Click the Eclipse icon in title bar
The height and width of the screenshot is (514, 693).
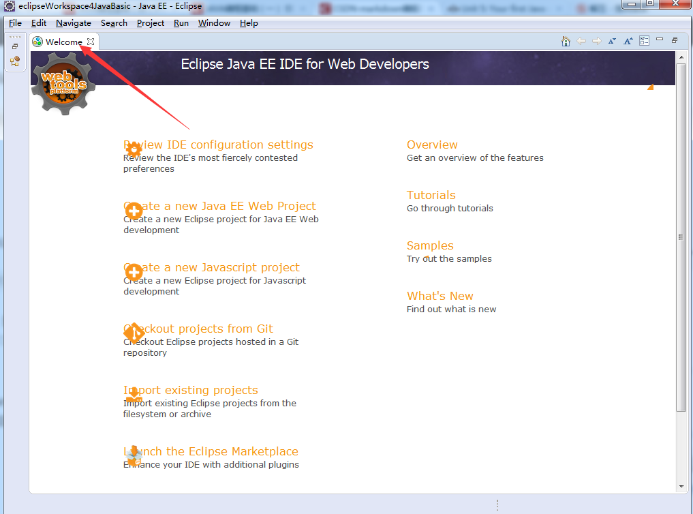[x=10, y=5]
